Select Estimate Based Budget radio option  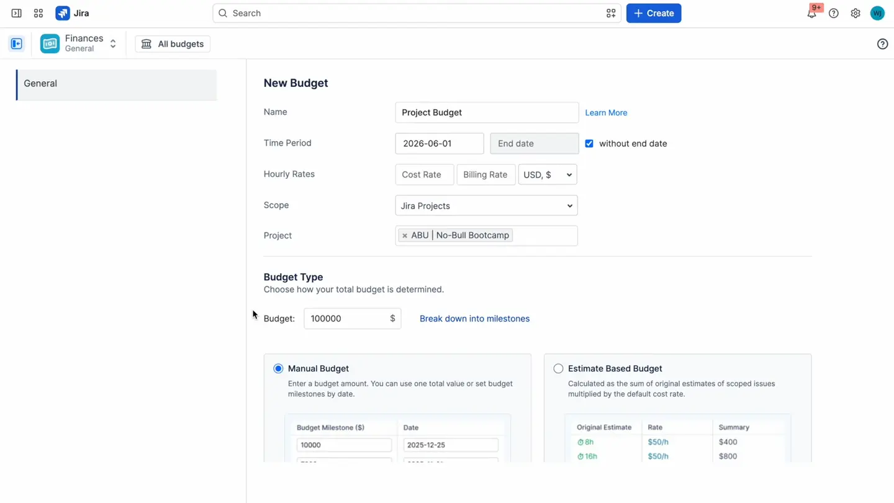click(558, 368)
